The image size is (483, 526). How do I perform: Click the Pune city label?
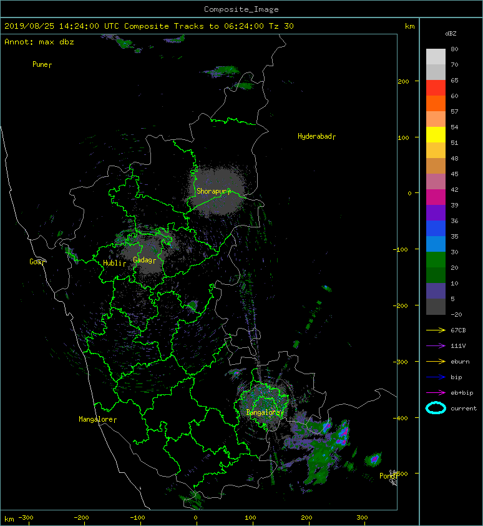coord(42,64)
